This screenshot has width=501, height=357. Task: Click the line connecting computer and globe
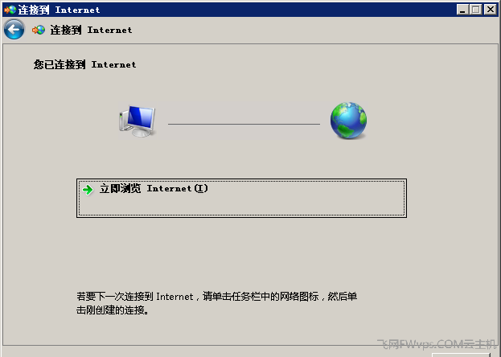point(244,124)
